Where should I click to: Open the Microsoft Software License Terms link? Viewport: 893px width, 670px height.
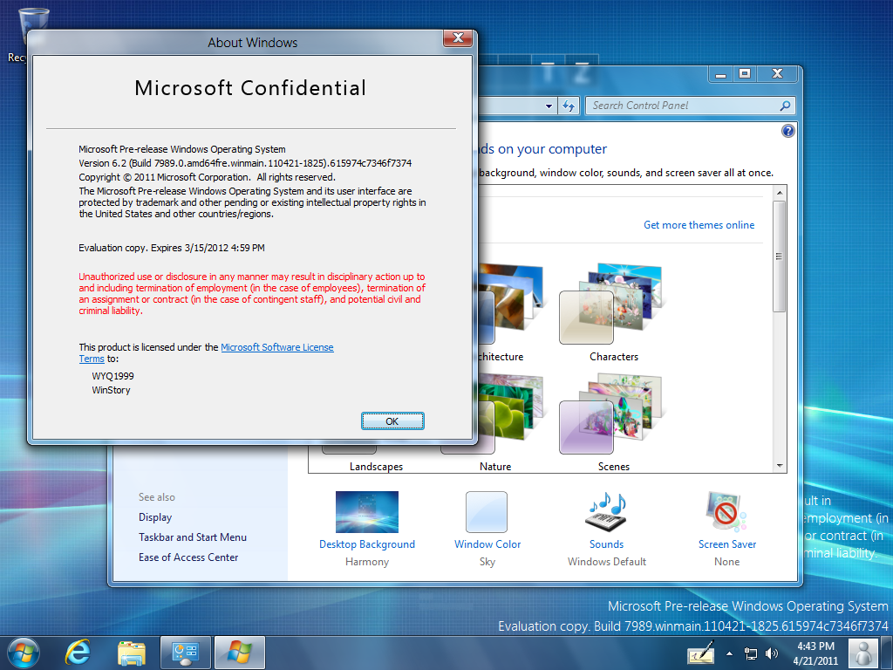[276, 347]
